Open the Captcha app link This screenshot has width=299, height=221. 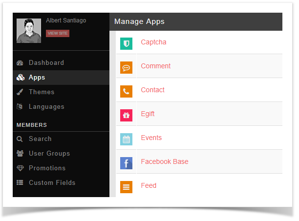point(153,42)
